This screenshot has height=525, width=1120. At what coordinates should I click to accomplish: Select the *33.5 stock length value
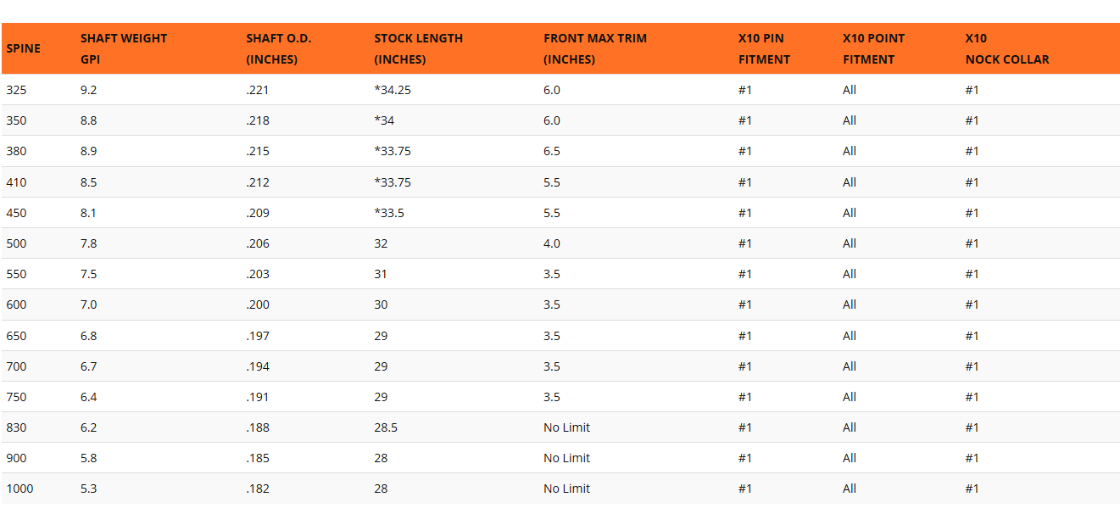(x=389, y=213)
